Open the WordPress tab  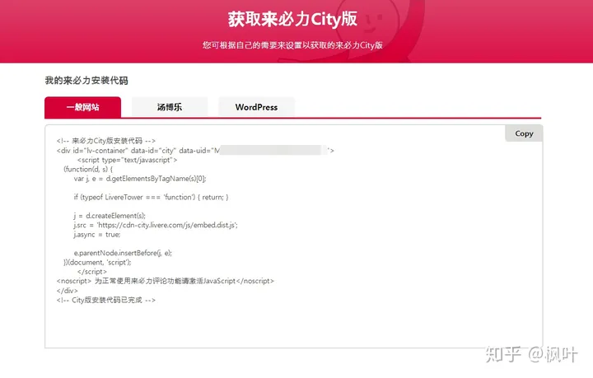(x=256, y=107)
